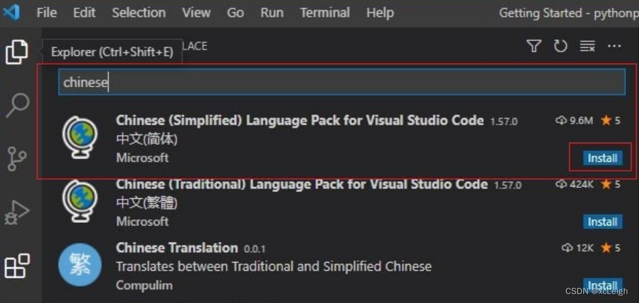Install Chinese (Traditional) Language Pack
This screenshot has height=303, width=639.
(603, 222)
